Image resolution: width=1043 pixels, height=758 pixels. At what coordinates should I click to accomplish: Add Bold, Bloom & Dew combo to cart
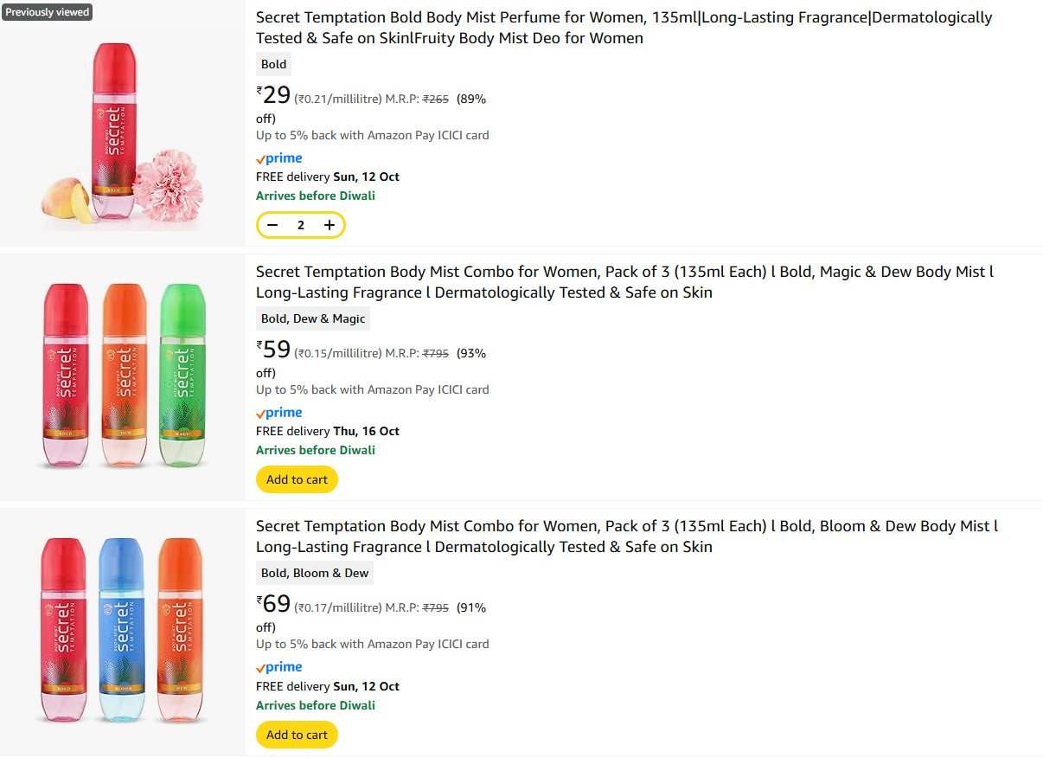click(x=297, y=735)
